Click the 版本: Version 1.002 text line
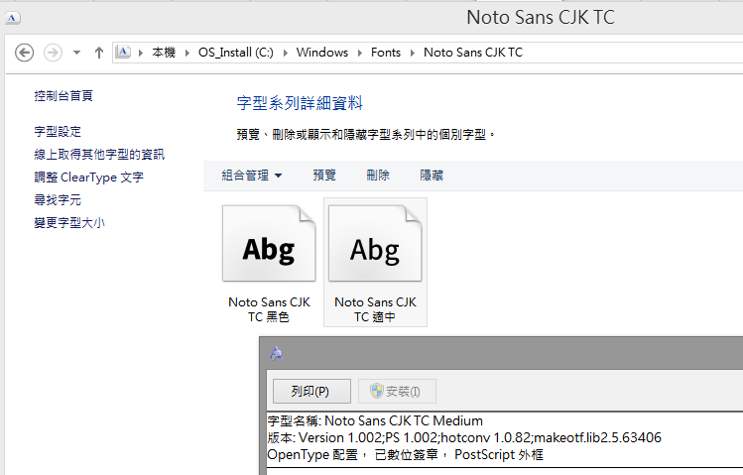Image resolution: width=743 pixels, height=475 pixels. pos(464,437)
